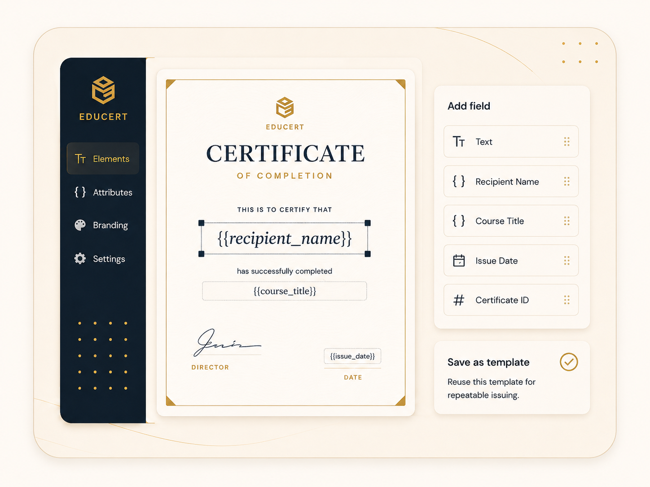650x487 pixels.
Task: Click the Recipient Name row drag handle
Action: (x=567, y=181)
